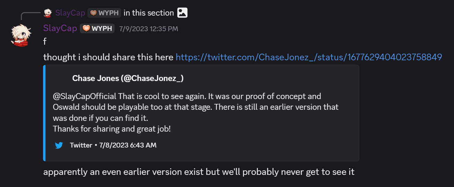Screen dimensions: 454x187
Task: Open the twitter.com/ChaseJonez_ status link
Action: [309, 57]
